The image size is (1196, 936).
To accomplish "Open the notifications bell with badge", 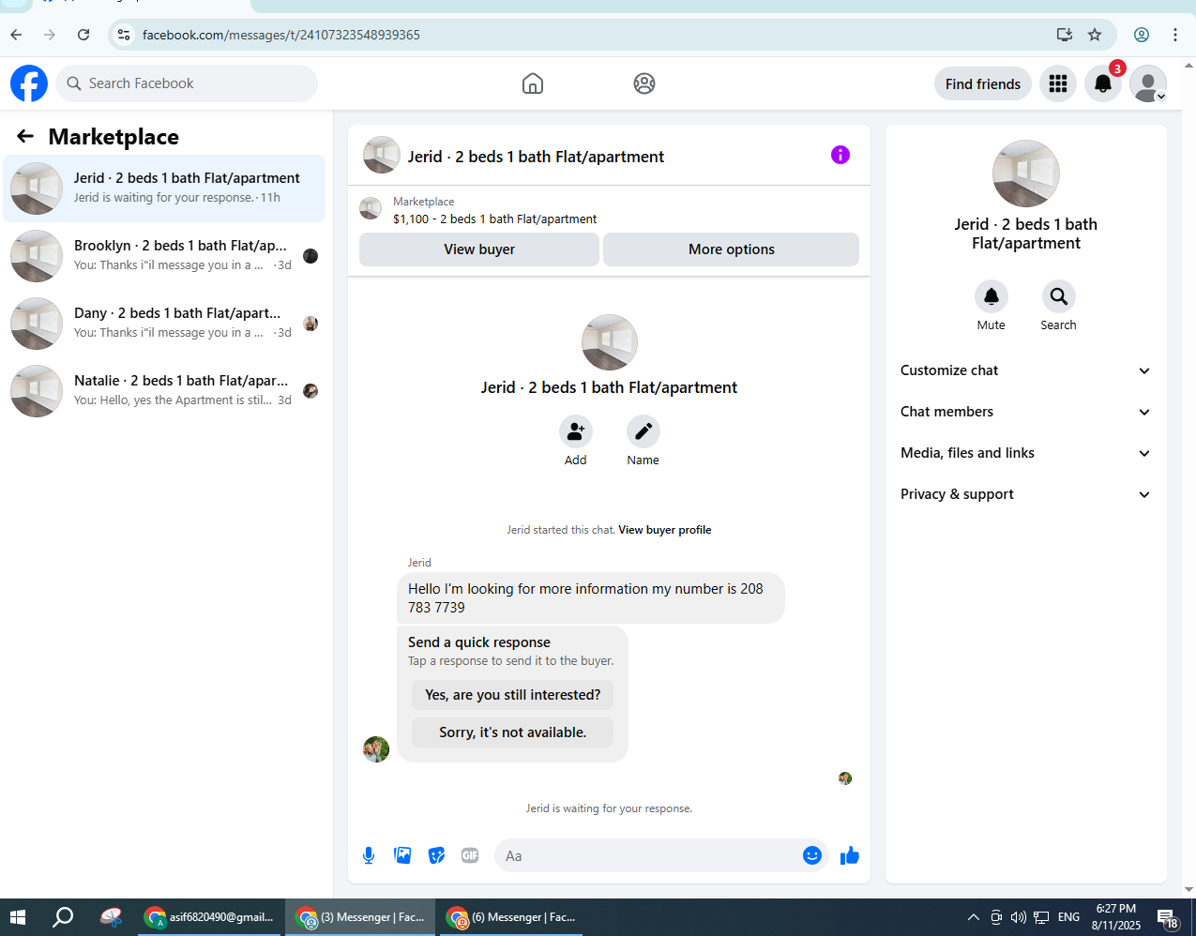I will (x=1103, y=83).
